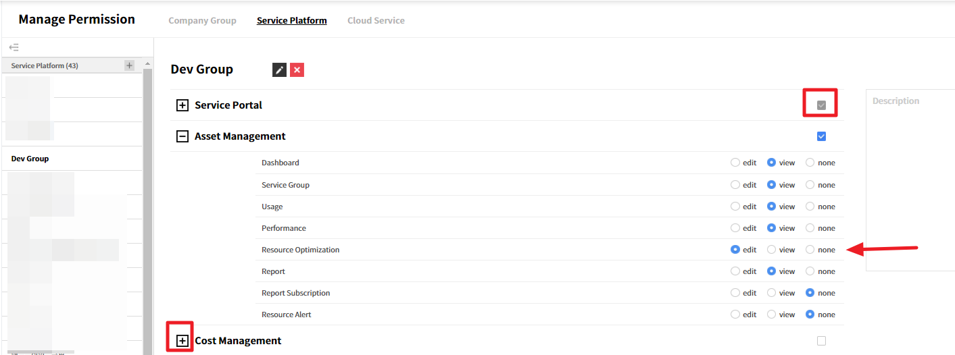Select view for Report Subscription
955x355 pixels.
click(x=771, y=293)
